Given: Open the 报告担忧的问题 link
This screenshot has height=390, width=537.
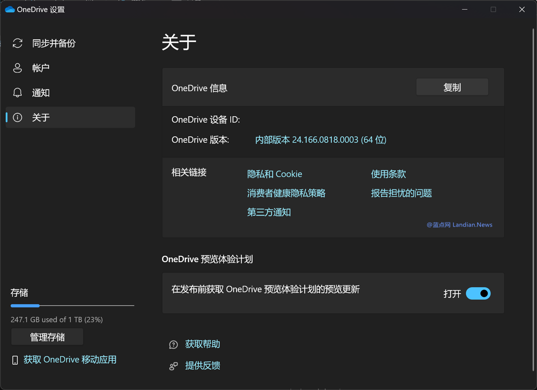Looking at the screenshot, I should click(401, 193).
